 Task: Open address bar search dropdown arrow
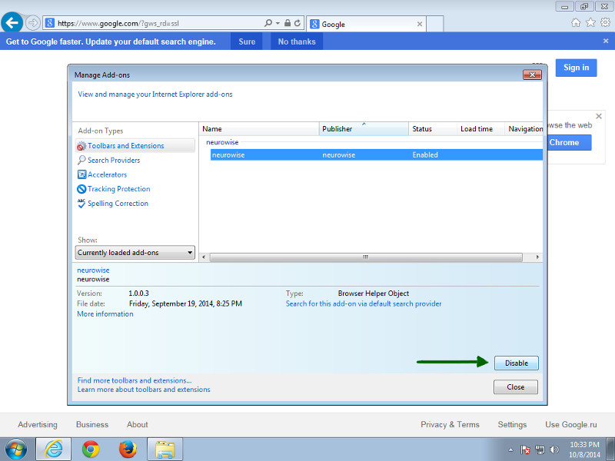[277, 24]
